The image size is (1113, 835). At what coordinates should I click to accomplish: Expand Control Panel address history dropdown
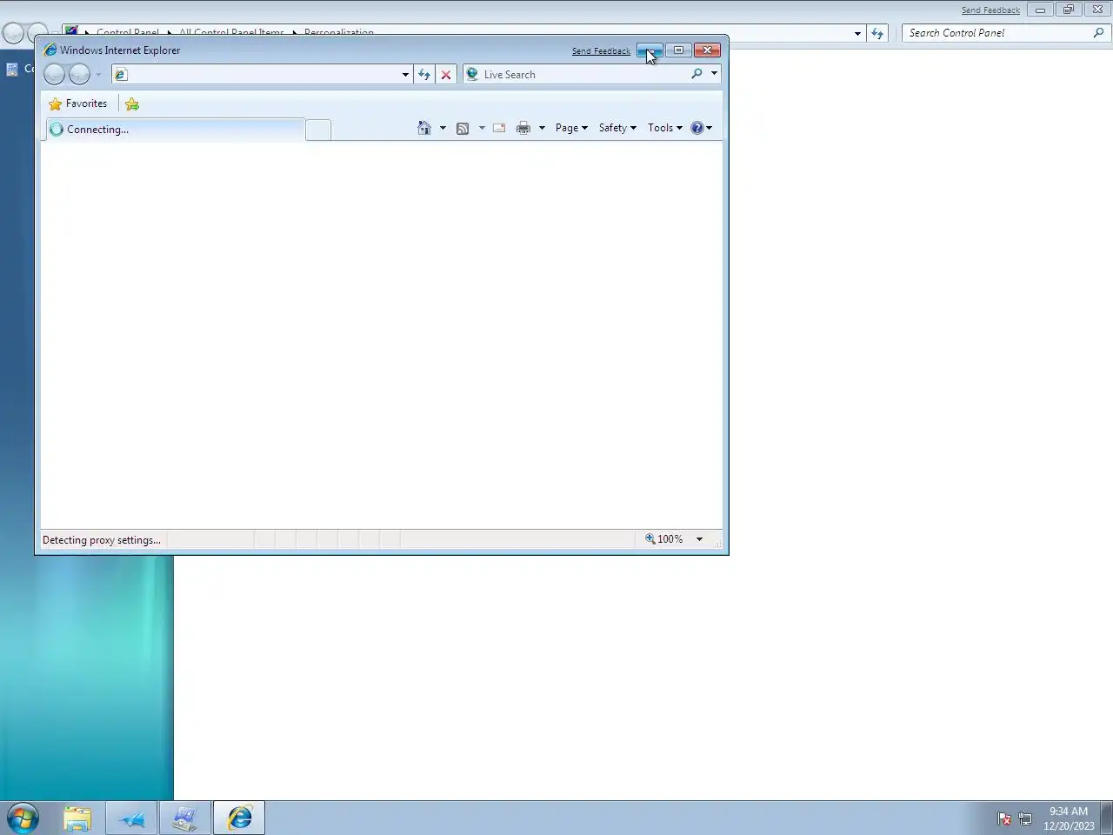tap(857, 33)
